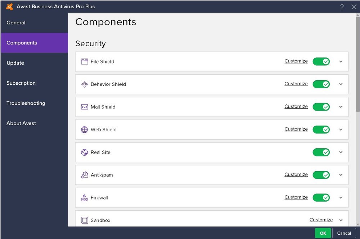Confirm settings with OK button
Image resolution: width=360 pixels, height=239 pixels.
(x=323, y=233)
